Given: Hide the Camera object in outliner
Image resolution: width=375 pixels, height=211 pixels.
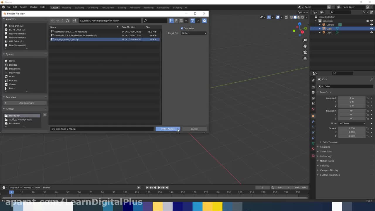Looking at the screenshot, I should pos(371,25).
